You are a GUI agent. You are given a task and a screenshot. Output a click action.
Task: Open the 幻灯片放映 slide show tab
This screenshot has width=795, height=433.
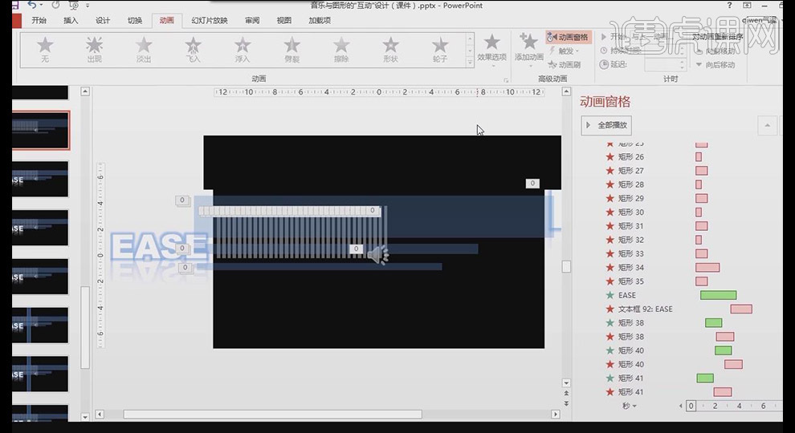click(x=209, y=21)
